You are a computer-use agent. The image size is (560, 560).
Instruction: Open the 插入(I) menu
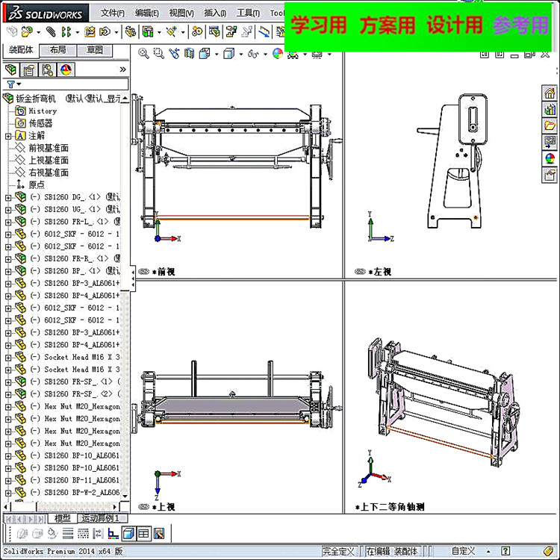coord(215,13)
